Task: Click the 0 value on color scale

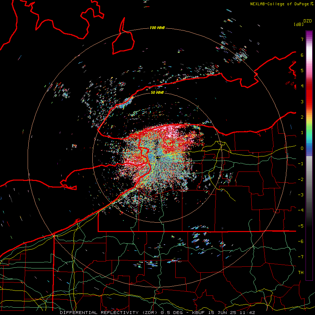Action: (302, 148)
